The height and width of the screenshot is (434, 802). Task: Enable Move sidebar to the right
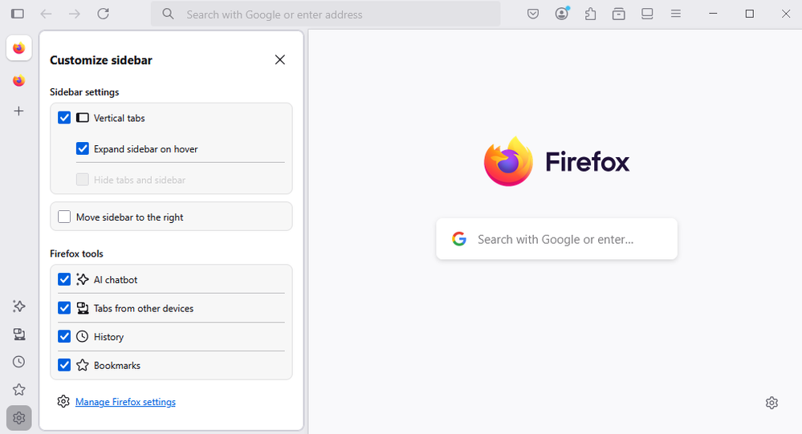coord(64,217)
